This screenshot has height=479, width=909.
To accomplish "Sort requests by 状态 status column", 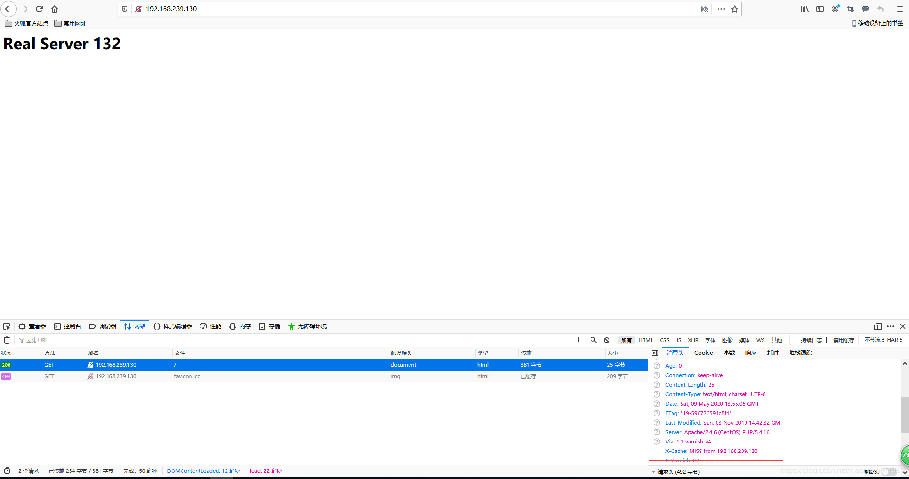I will click(x=21, y=353).
